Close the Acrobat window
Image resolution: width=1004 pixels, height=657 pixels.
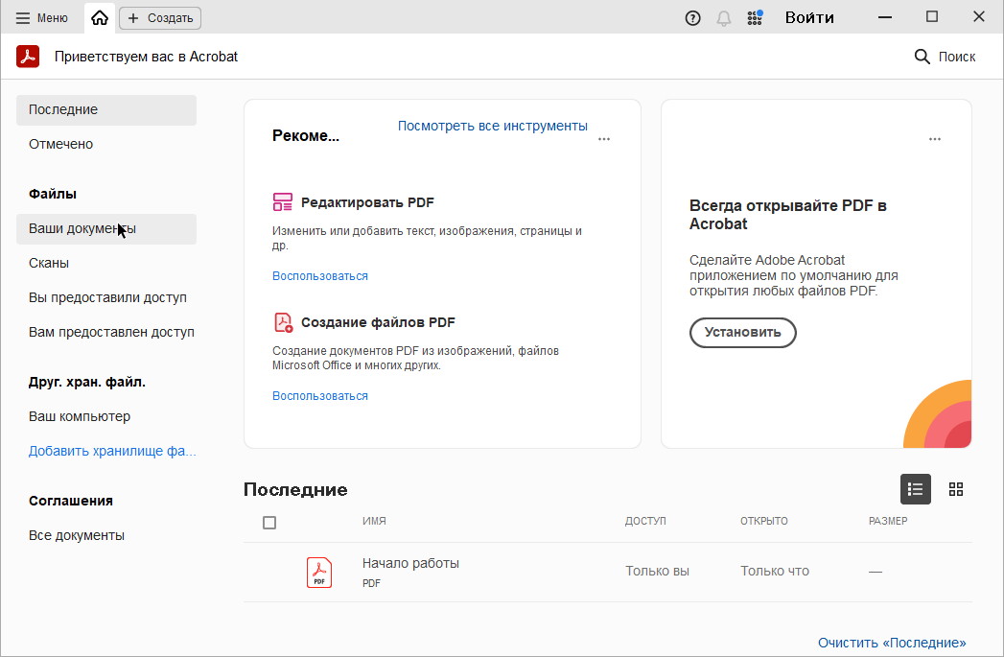coord(979,17)
